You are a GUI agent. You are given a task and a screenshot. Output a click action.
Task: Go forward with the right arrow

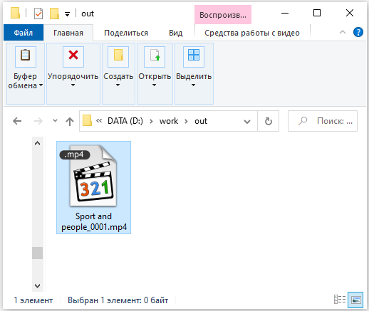pyautogui.click(x=38, y=121)
